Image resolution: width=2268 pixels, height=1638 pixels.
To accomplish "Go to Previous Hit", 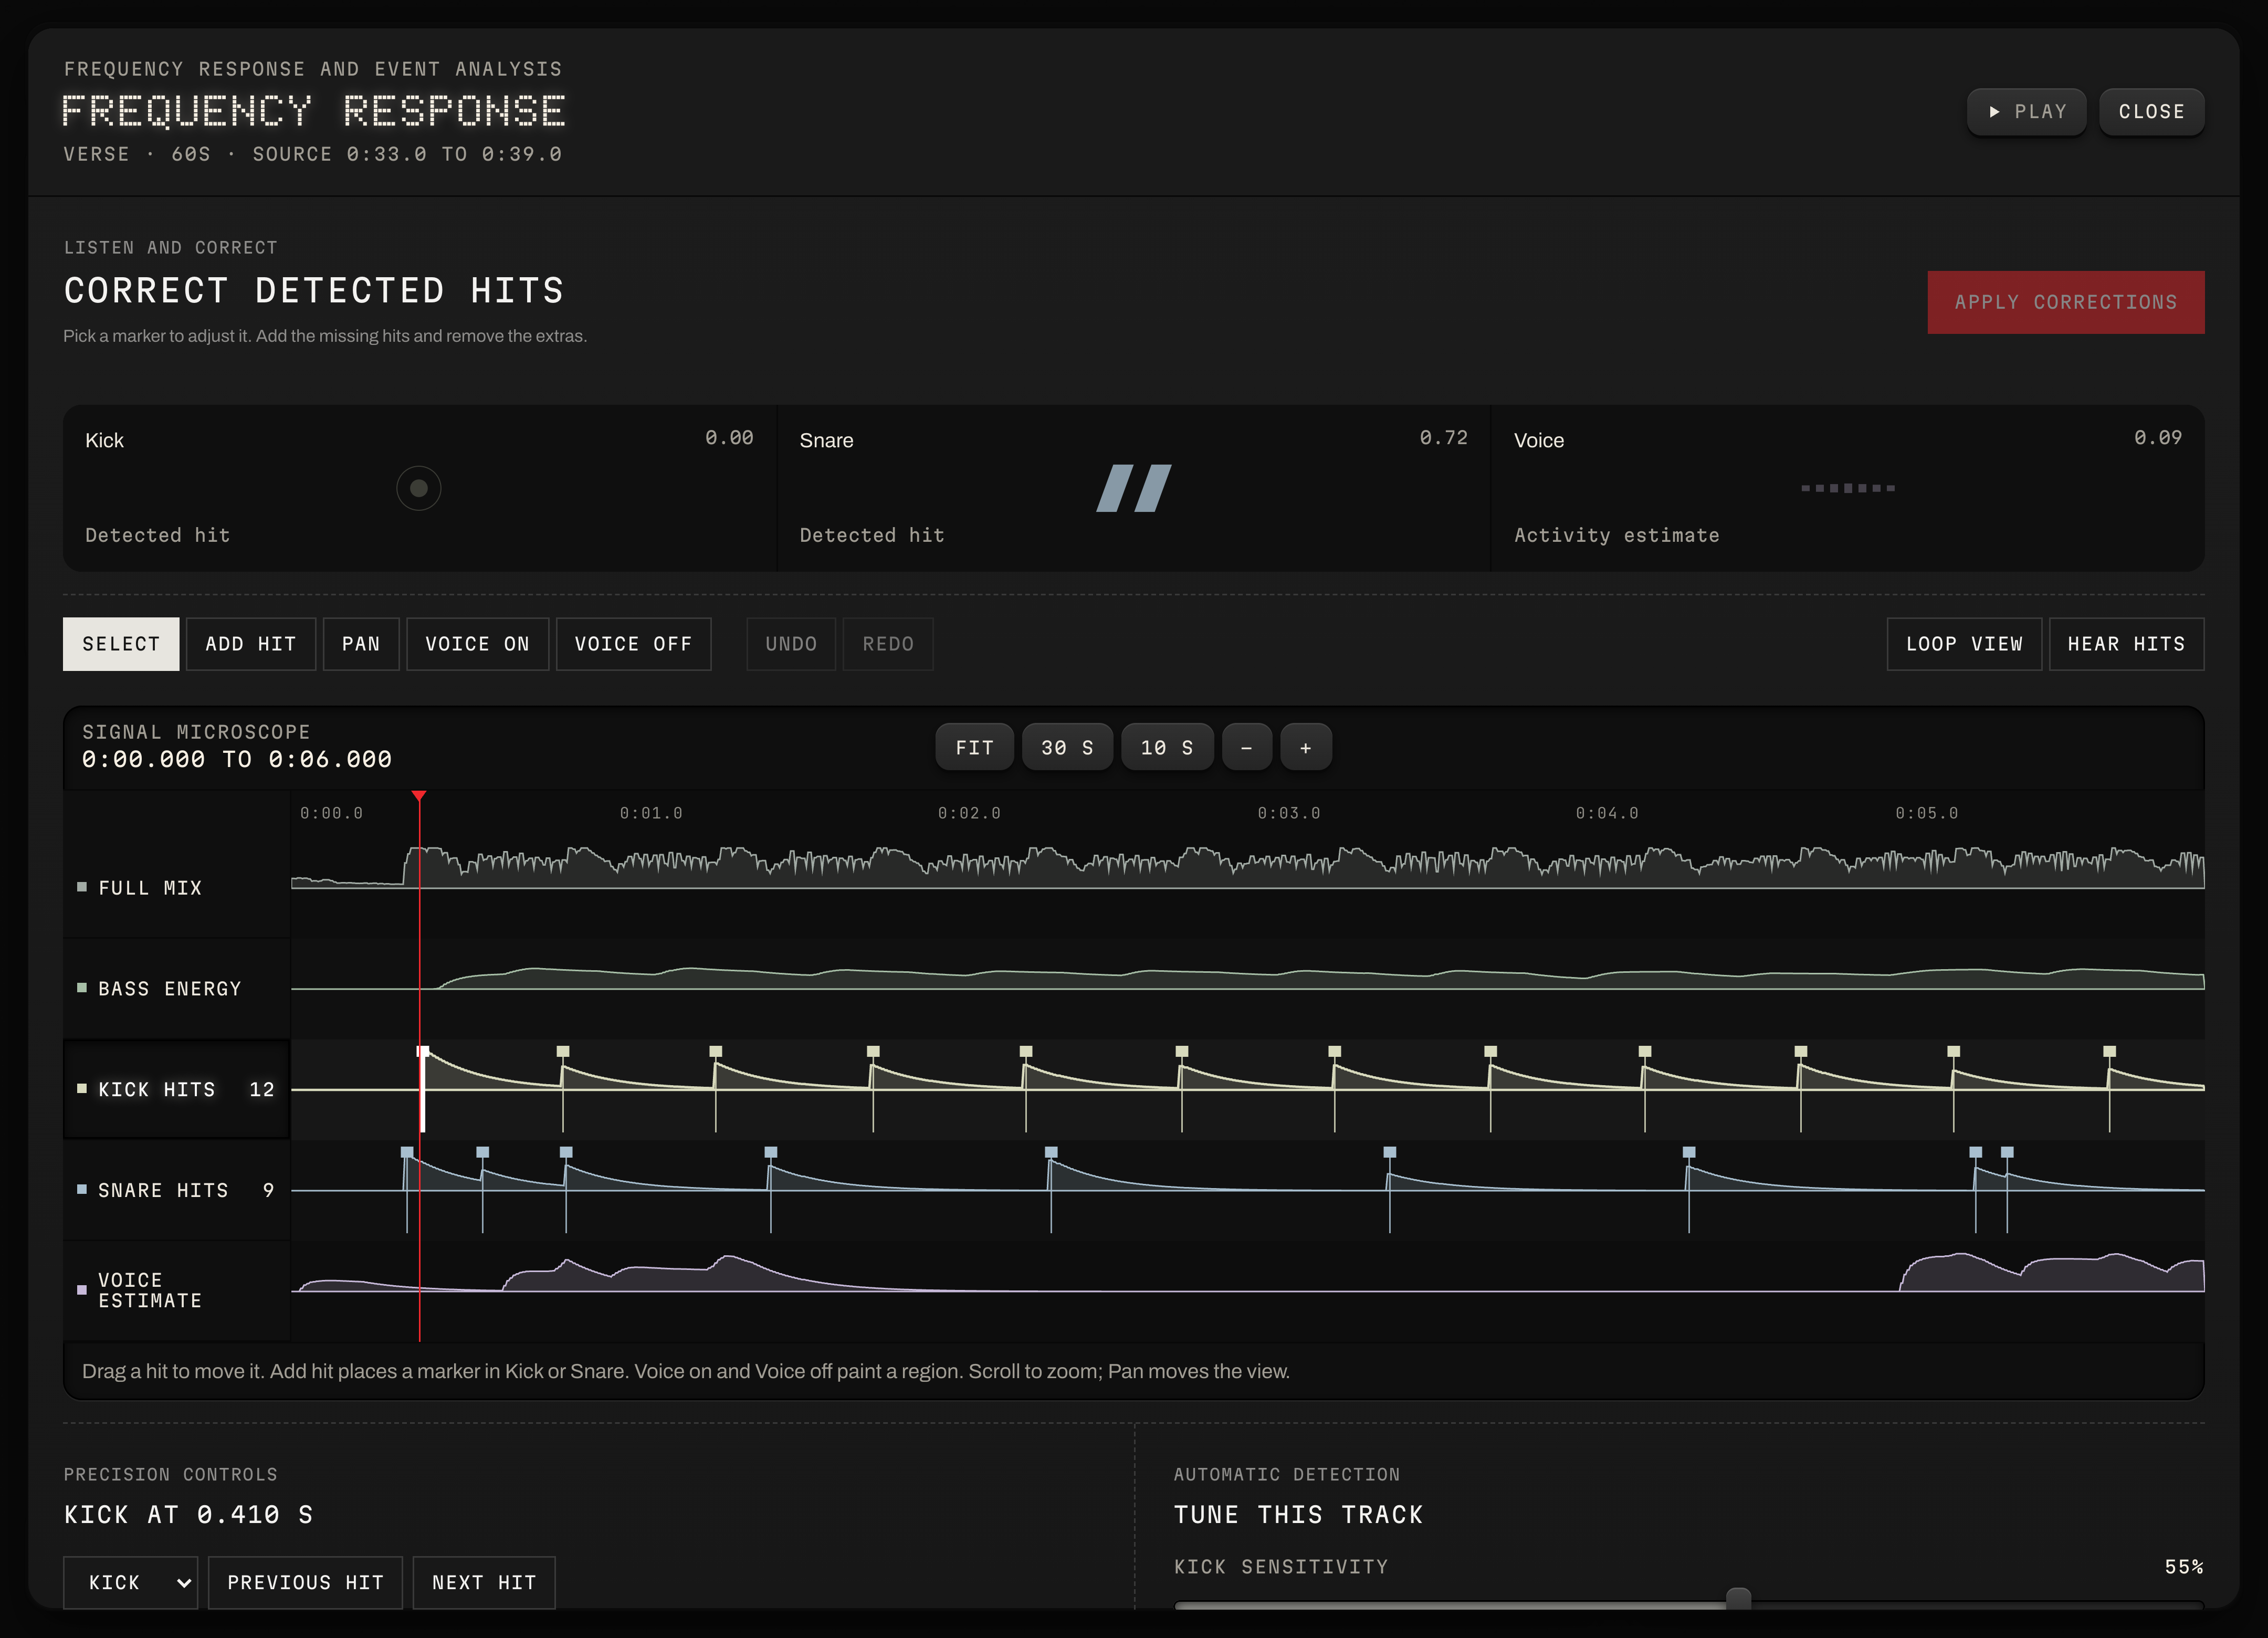I will [305, 1583].
